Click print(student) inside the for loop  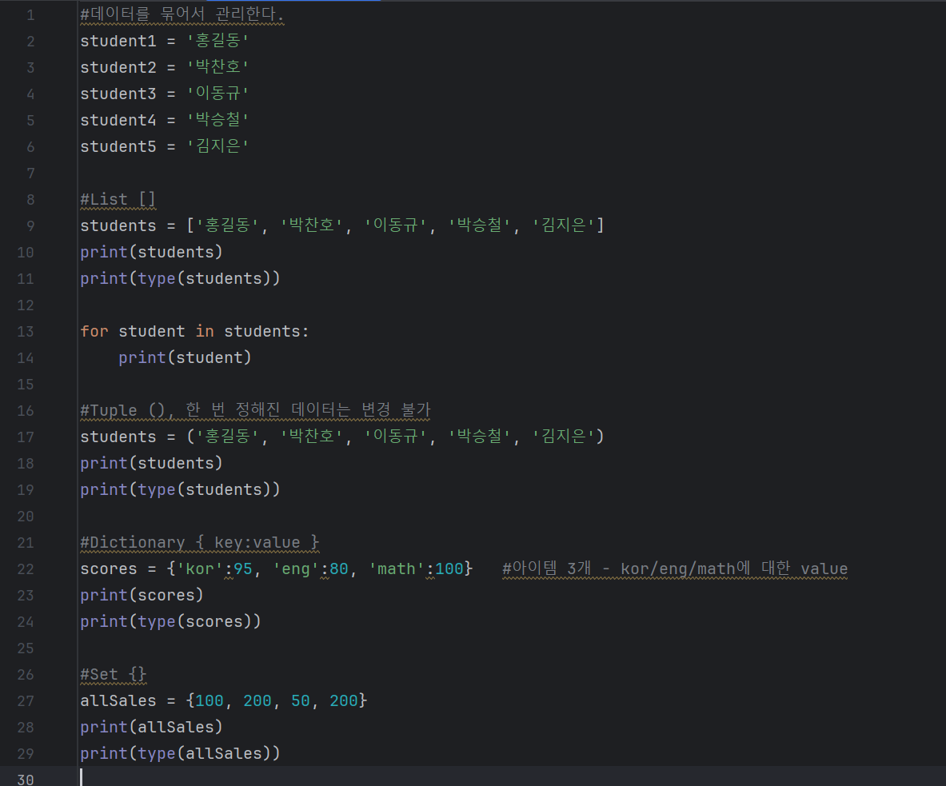coord(185,357)
